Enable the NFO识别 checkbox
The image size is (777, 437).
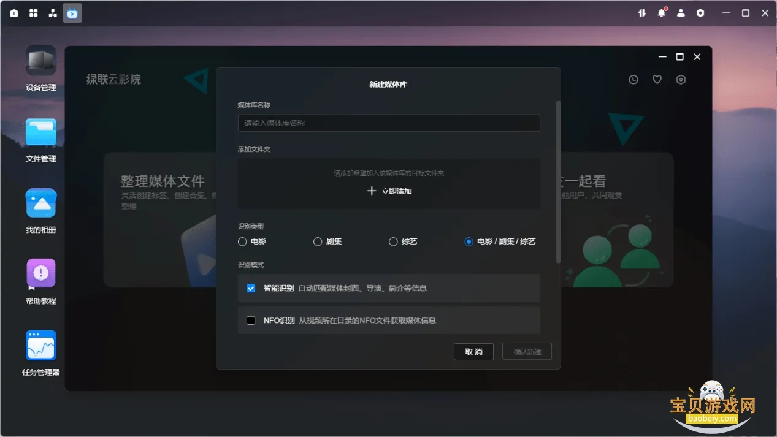point(251,321)
